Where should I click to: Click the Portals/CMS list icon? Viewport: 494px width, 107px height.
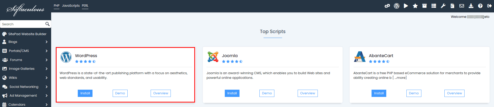tap(4, 51)
